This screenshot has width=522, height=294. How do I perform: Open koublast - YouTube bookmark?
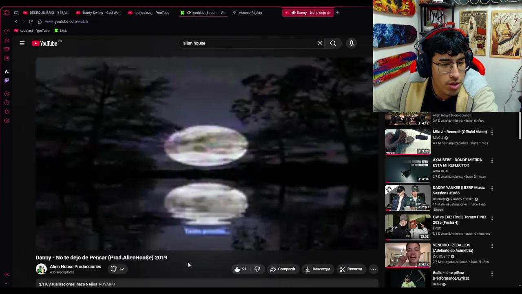pyautogui.click(x=32, y=31)
